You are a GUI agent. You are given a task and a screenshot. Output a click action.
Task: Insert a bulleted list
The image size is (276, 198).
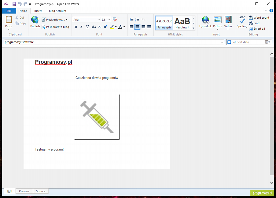pyautogui.click(x=132, y=19)
